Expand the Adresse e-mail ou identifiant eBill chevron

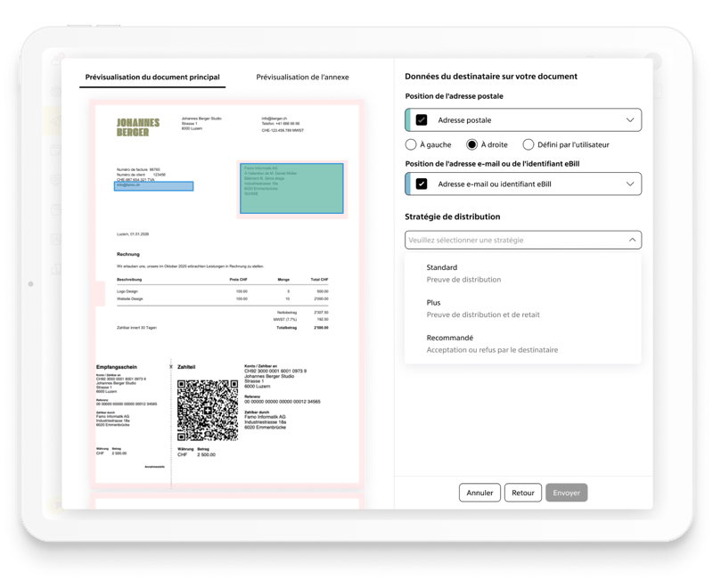click(x=630, y=184)
